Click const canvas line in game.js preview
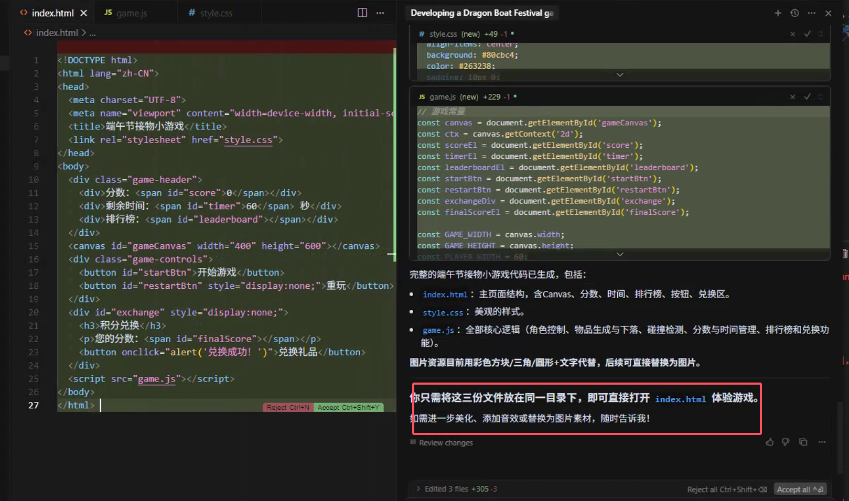 point(539,123)
